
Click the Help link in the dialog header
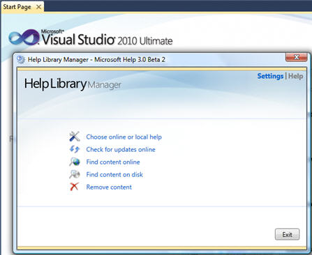(x=295, y=76)
